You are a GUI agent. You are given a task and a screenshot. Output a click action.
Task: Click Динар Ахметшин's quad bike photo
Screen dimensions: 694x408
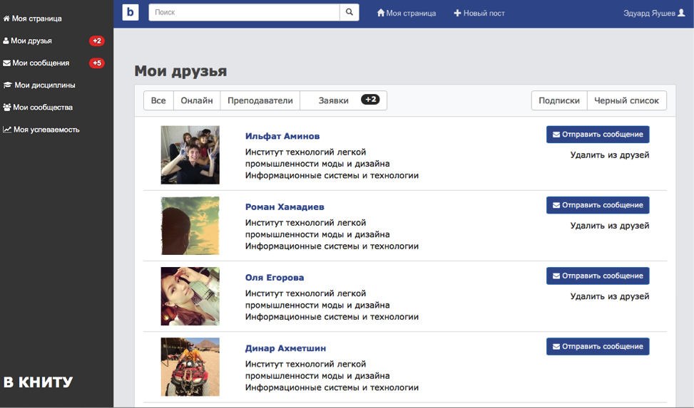[190, 367]
